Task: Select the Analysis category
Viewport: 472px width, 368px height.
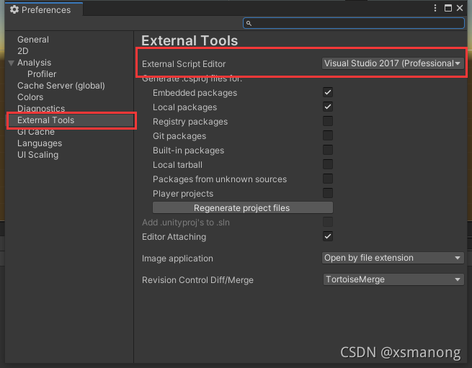Action: [35, 63]
